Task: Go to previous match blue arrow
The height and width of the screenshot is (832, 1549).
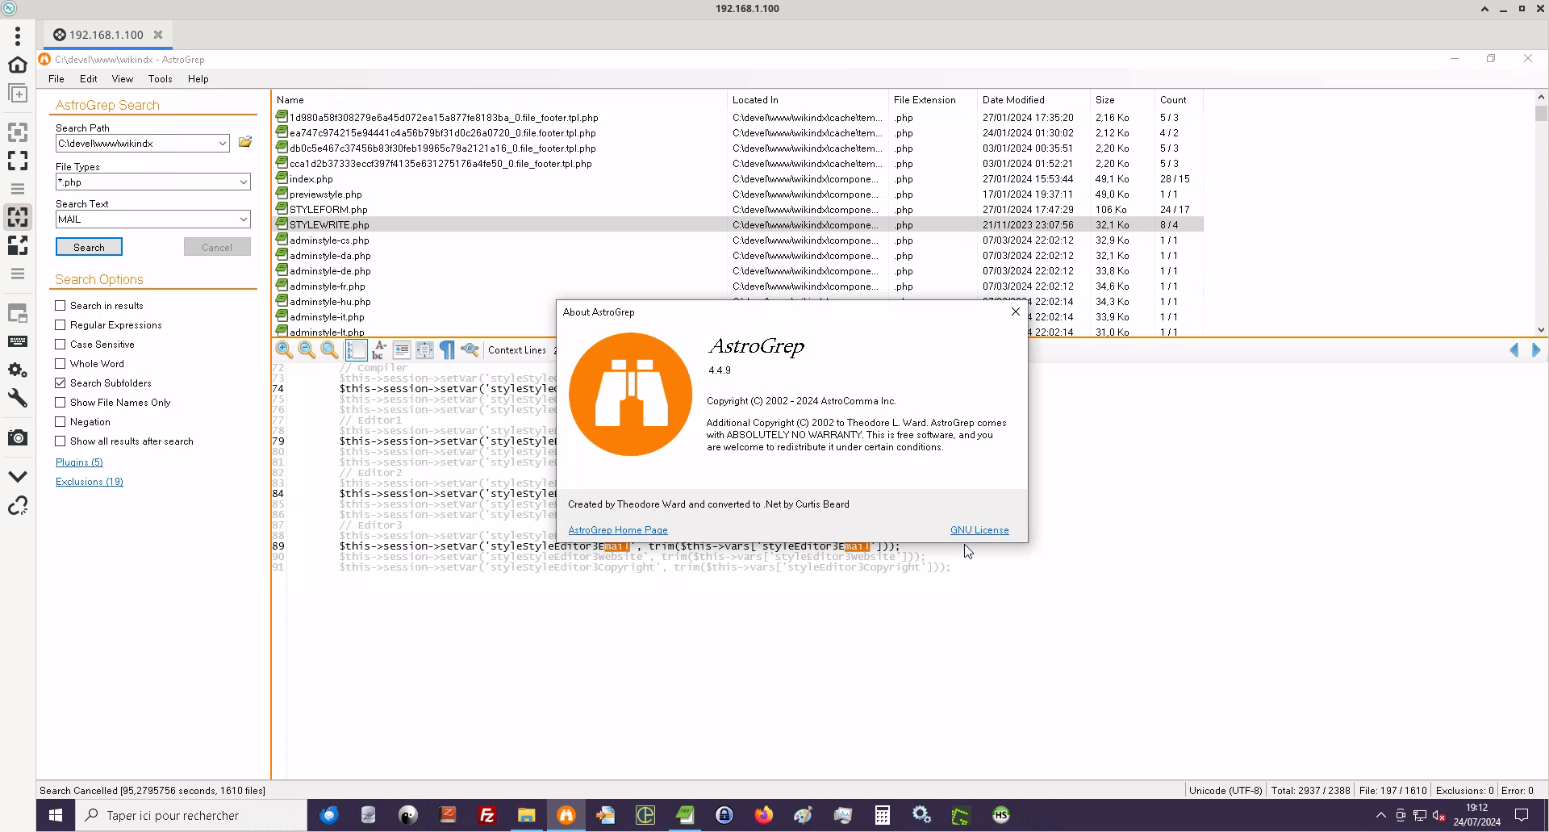Action: pyautogui.click(x=1514, y=349)
